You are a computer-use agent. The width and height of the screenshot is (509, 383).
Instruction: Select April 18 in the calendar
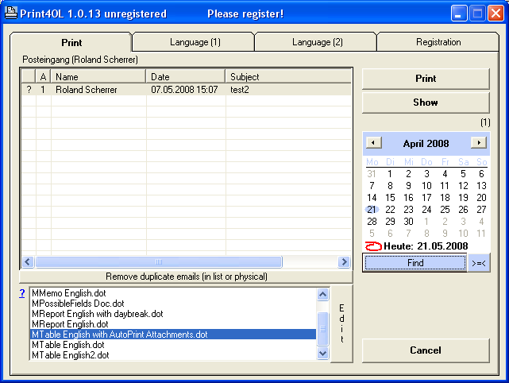445,198
